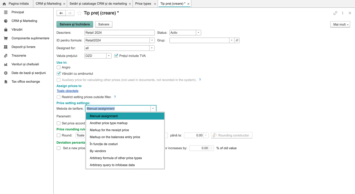
Task: Click the Trezorerie coins icon
Action: tap(6, 56)
